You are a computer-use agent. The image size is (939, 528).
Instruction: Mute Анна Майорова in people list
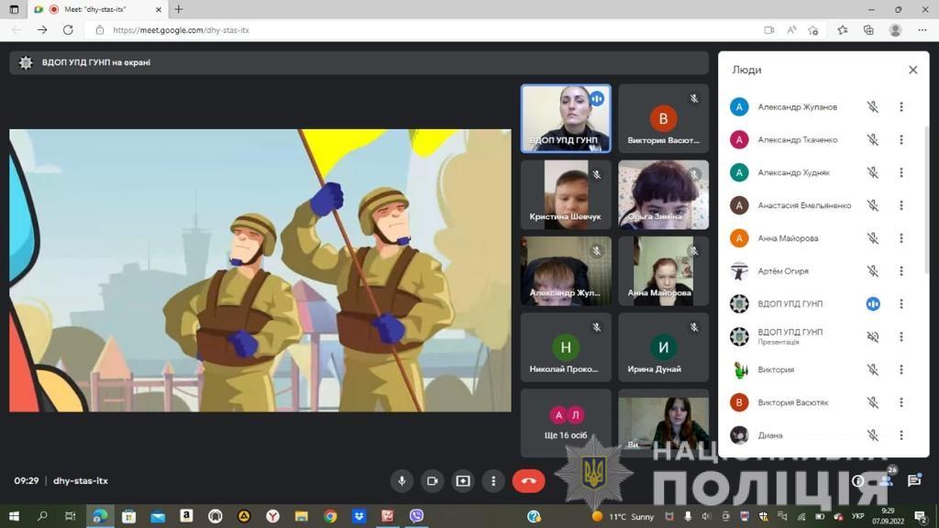873,238
